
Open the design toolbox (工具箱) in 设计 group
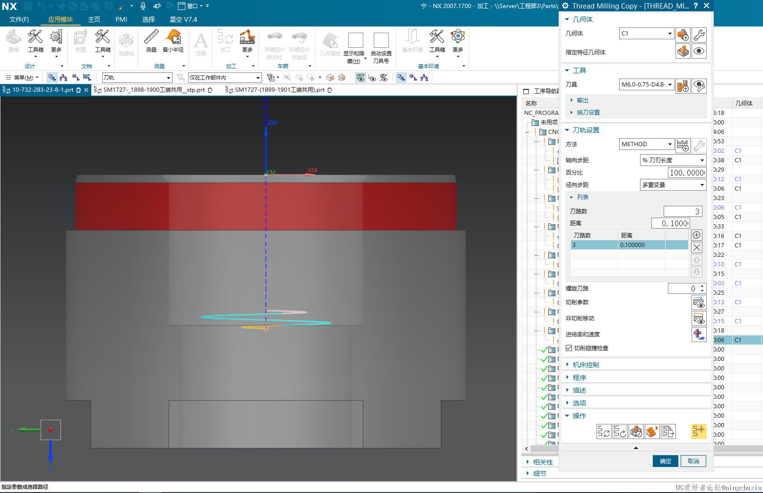coord(35,43)
